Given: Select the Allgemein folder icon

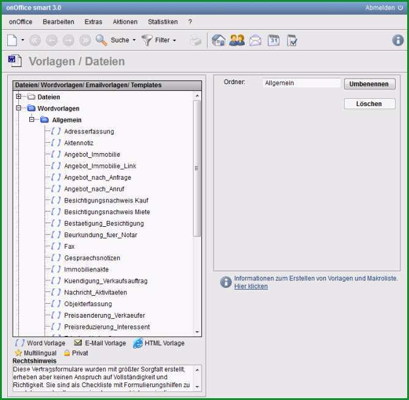Looking at the screenshot, I should pyautogui.click(x=45, y=120).
